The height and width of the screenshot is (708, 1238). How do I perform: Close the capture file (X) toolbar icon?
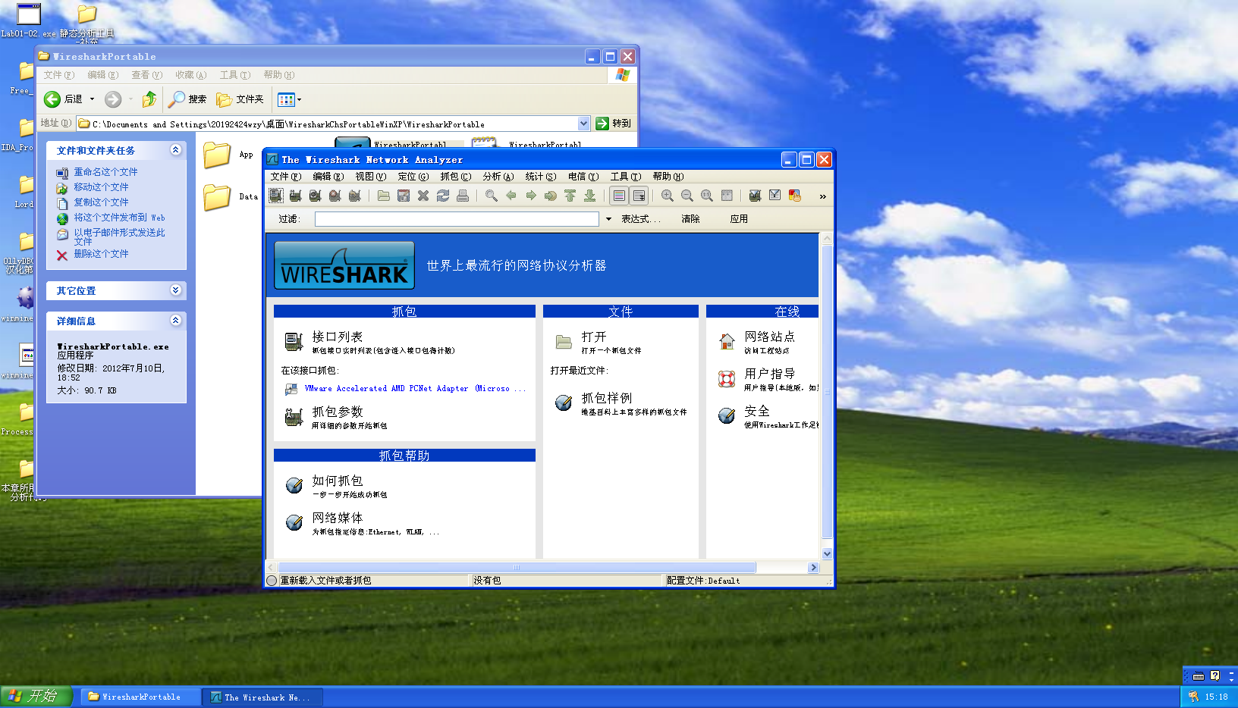click(423, 196)
